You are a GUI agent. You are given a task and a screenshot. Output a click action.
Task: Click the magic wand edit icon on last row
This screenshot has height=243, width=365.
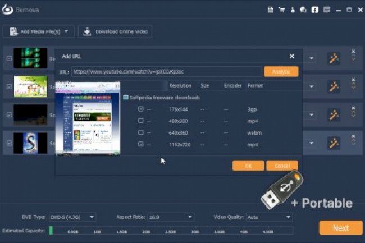click(334, 143)
